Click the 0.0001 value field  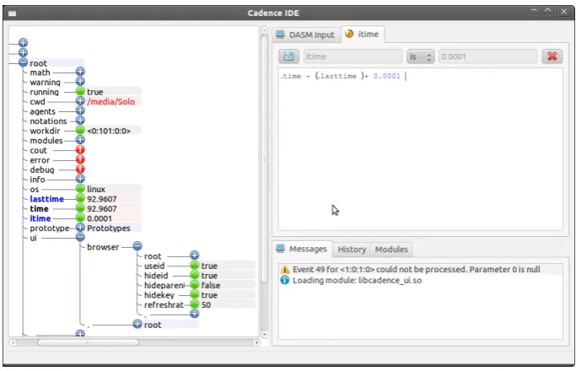point(487,56)
